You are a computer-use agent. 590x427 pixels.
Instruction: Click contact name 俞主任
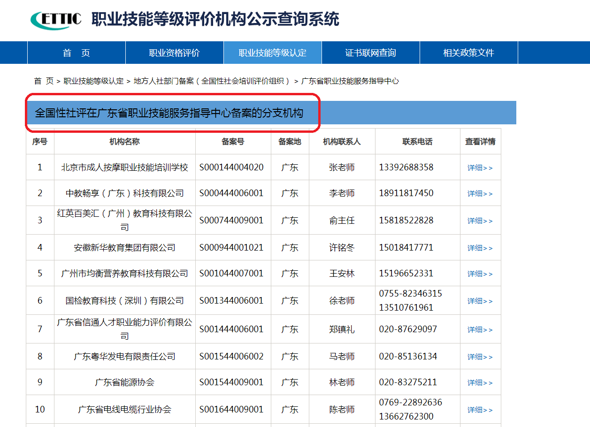342,221
